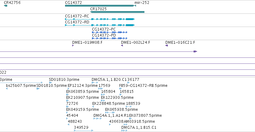Click the 165815 feature label
Screen dimensions: 255x132
pyautogui.click(x=127, y=92)
